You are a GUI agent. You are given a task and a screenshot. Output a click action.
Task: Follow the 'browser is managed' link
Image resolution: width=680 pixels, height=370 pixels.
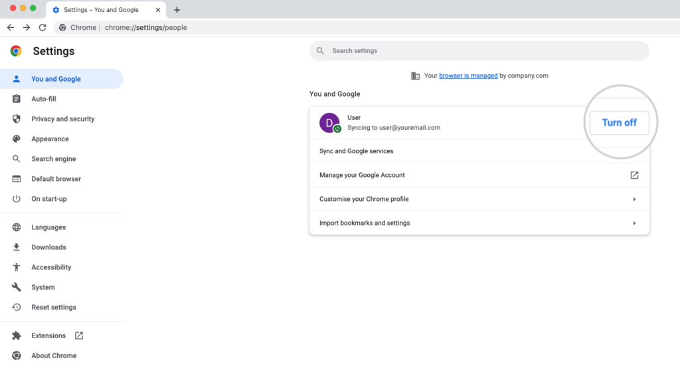[468, 76]
